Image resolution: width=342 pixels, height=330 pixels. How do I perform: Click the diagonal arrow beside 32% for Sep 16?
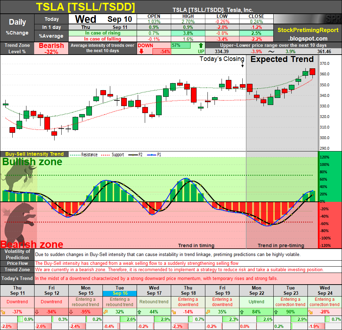105,312
